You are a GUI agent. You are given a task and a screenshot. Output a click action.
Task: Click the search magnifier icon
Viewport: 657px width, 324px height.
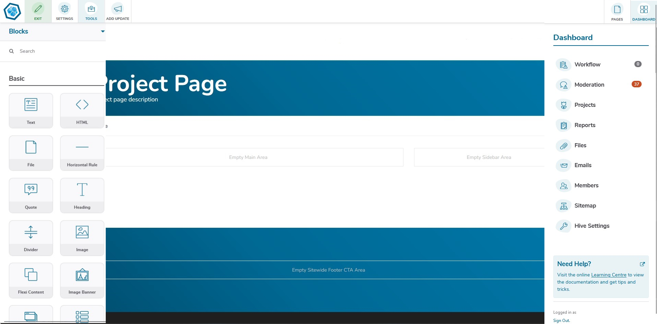coord(12,51)
